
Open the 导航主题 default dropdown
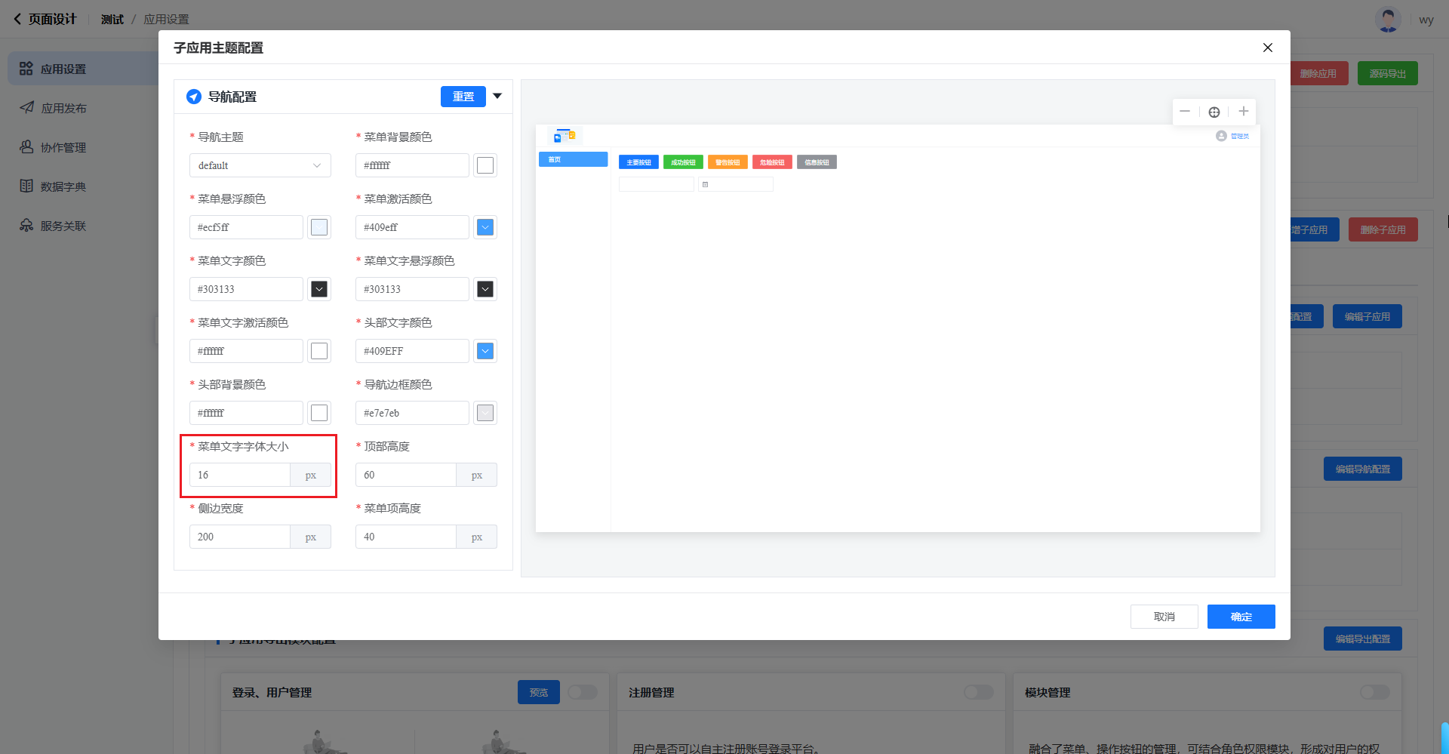tap(260, 165)
